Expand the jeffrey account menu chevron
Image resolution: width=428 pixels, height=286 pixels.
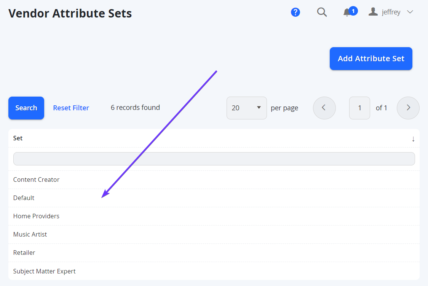tap(410, 12)
